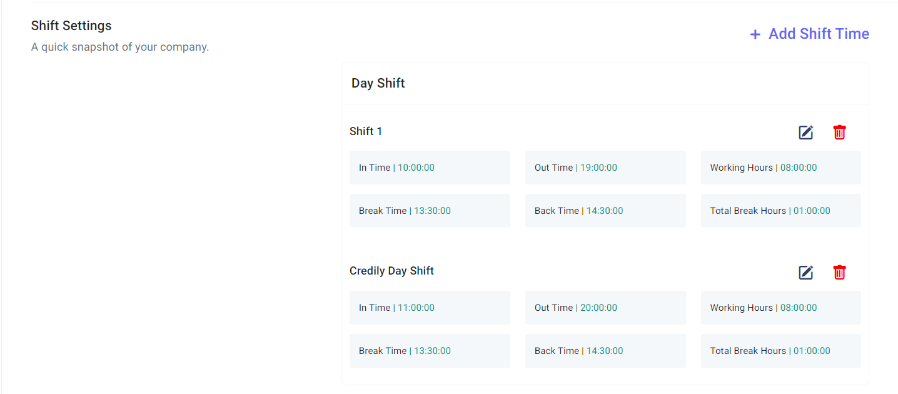Open editor for Credily Day Shift

(x=806, y=273)
